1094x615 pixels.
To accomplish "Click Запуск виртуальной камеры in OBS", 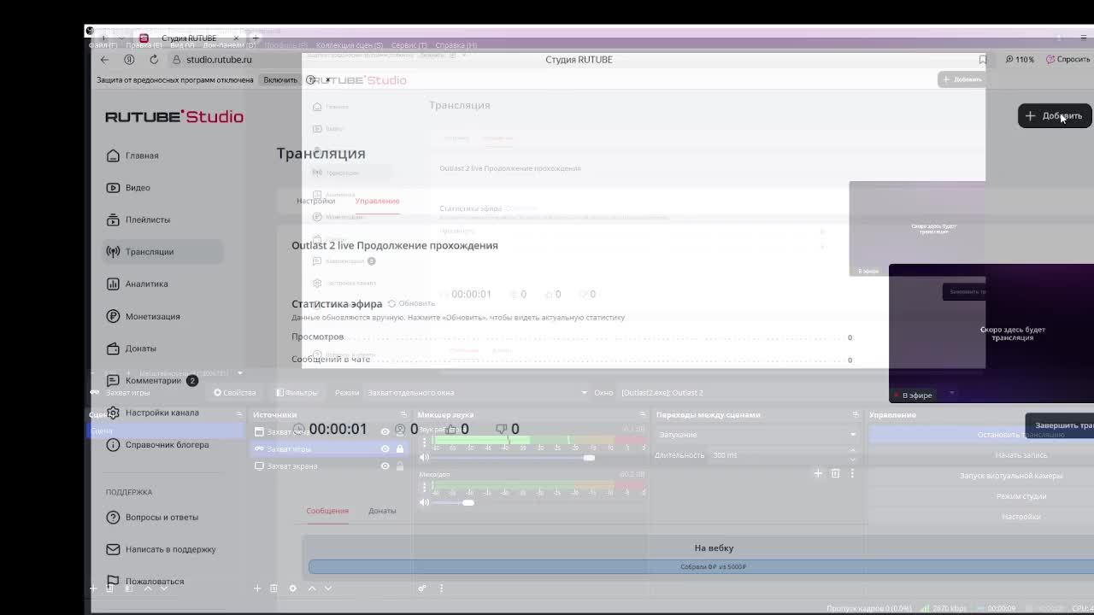I will point(1011,476).
